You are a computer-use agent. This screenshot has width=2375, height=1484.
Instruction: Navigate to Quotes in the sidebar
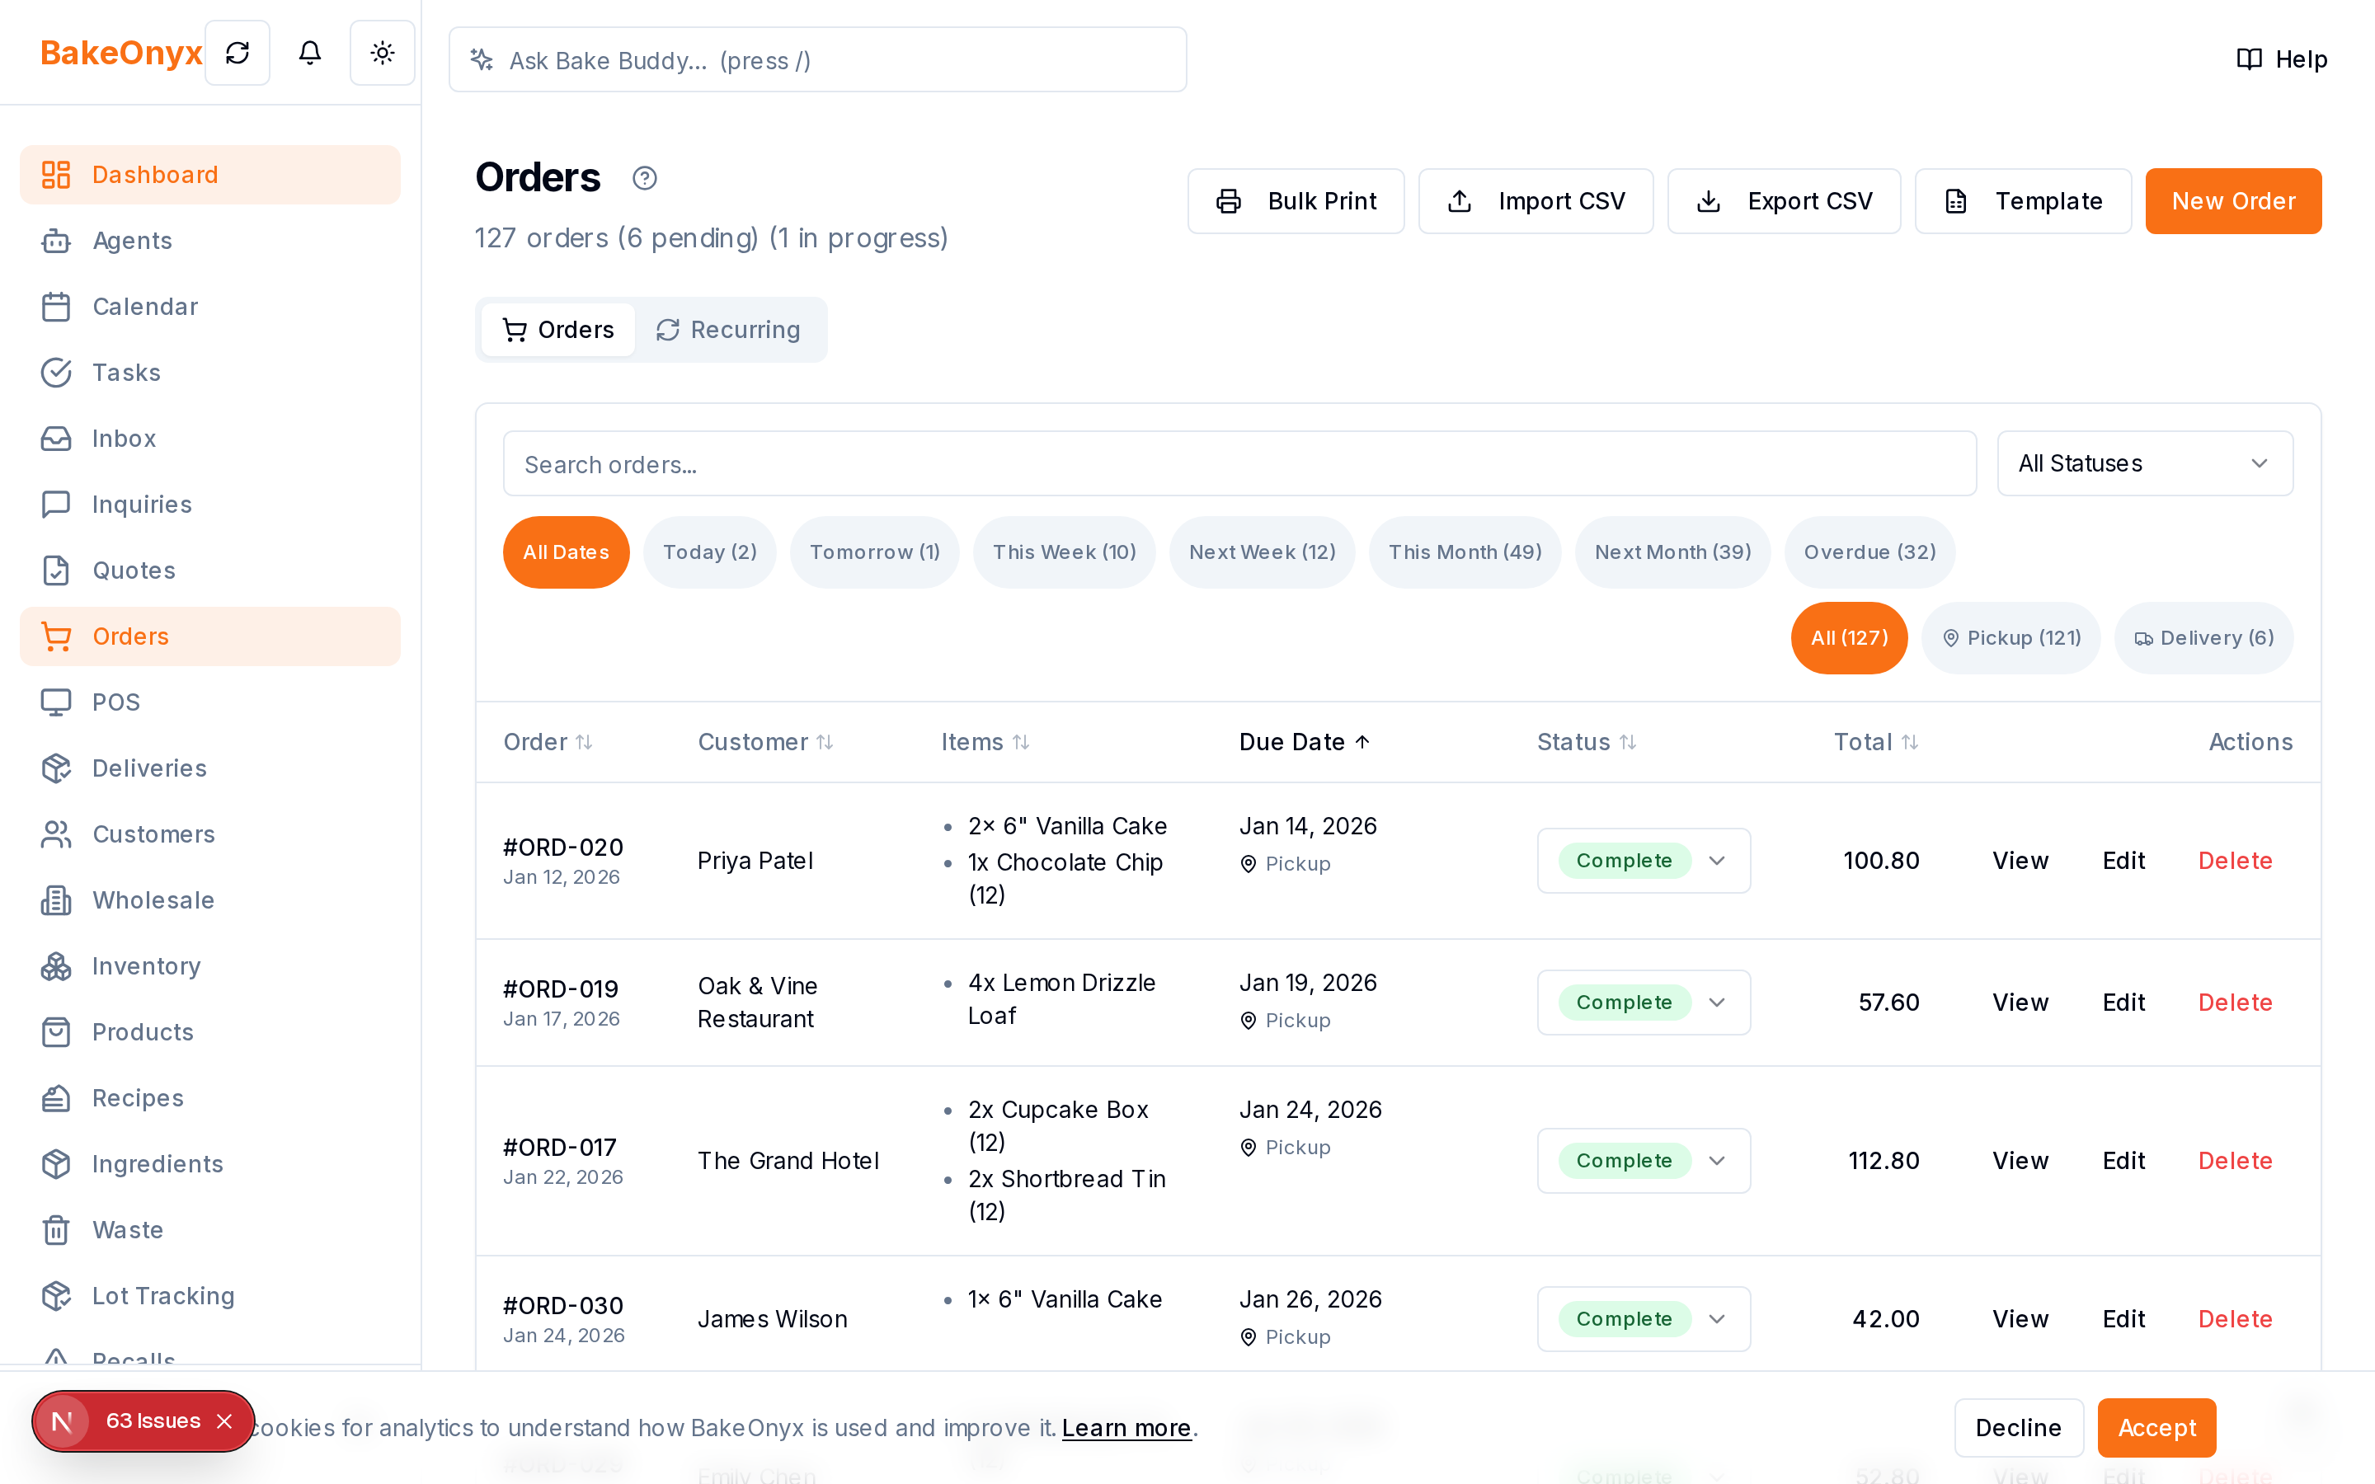pos(210,571)
